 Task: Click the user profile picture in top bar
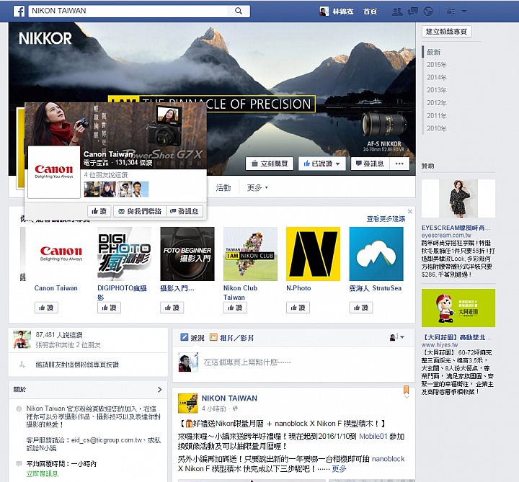[324, 12]
